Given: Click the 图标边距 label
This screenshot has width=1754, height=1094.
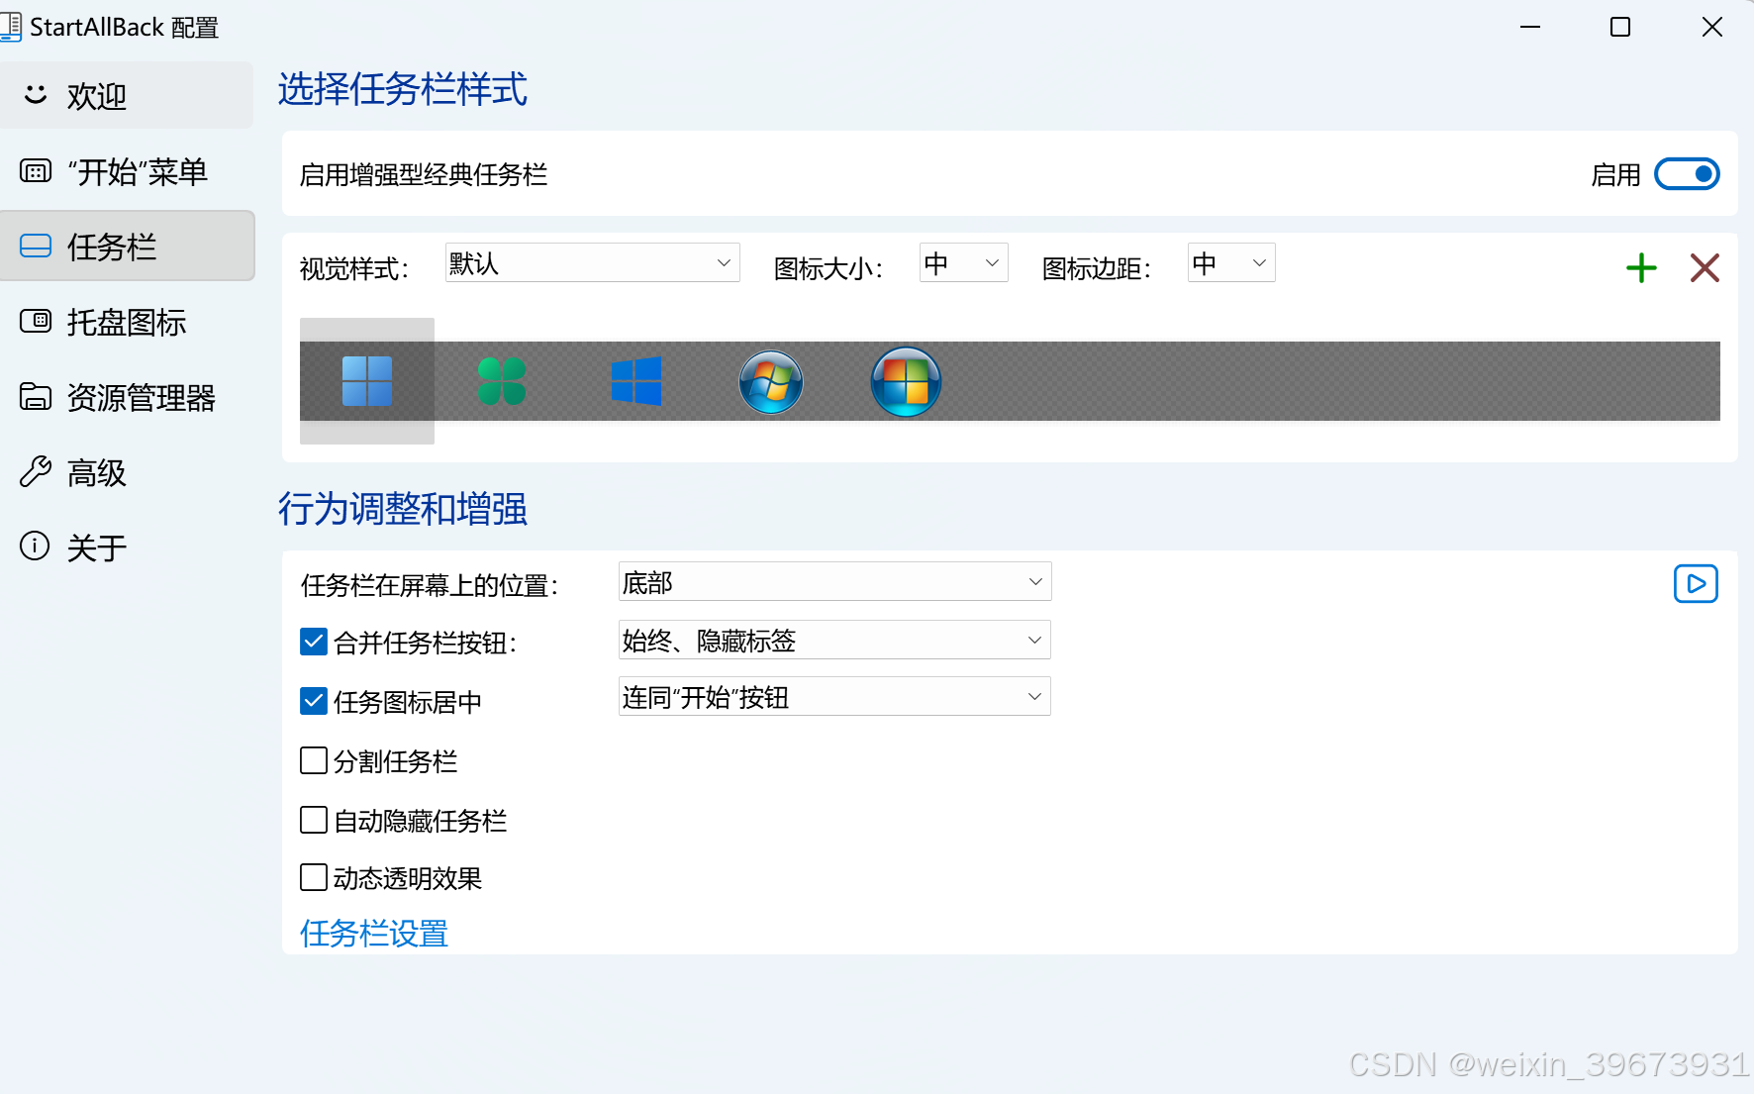Looking at the screenshot, I should pos(1096,268).
